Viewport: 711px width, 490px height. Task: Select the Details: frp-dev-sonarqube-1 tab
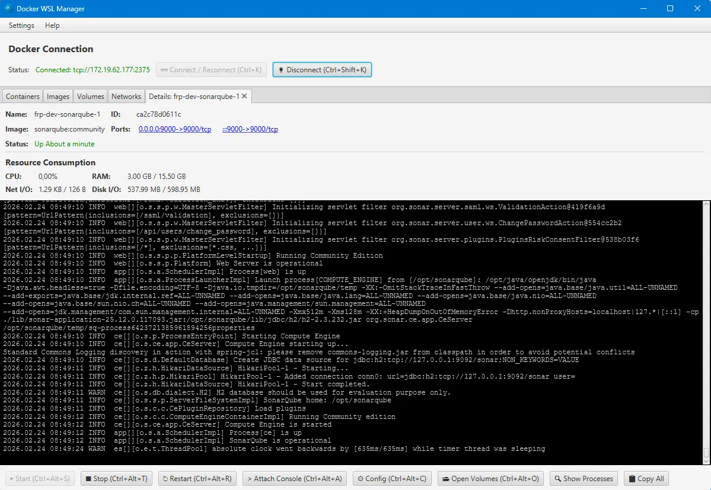tap(194, 97)
